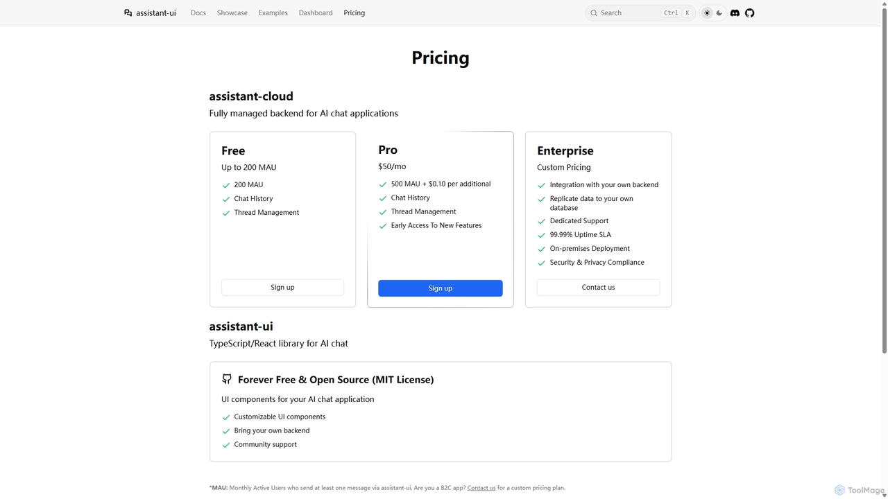
Task: Click the Enterprise plan title
Action: (x=565, y=151)
